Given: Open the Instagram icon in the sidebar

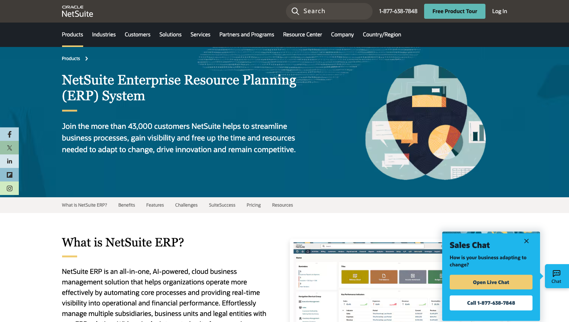Looking at the screenshot, I should coord(9,188).
